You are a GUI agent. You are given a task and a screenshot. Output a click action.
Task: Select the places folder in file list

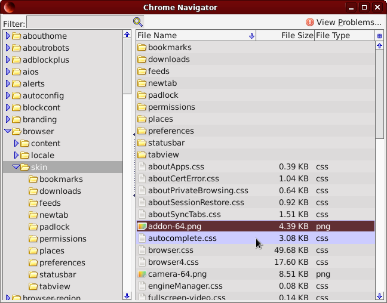pyautogui.click(x=256, y=119)
